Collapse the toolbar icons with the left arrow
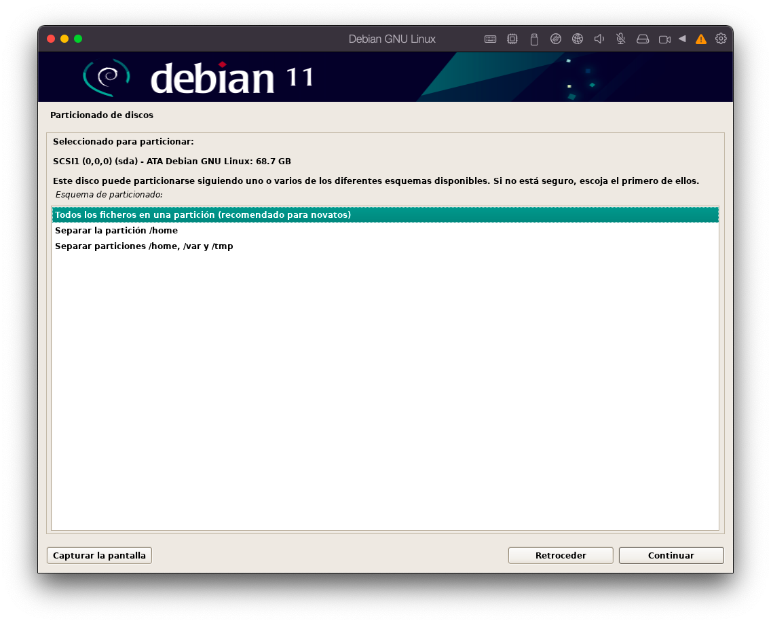 pyautogui.click(x=682, y=39)
